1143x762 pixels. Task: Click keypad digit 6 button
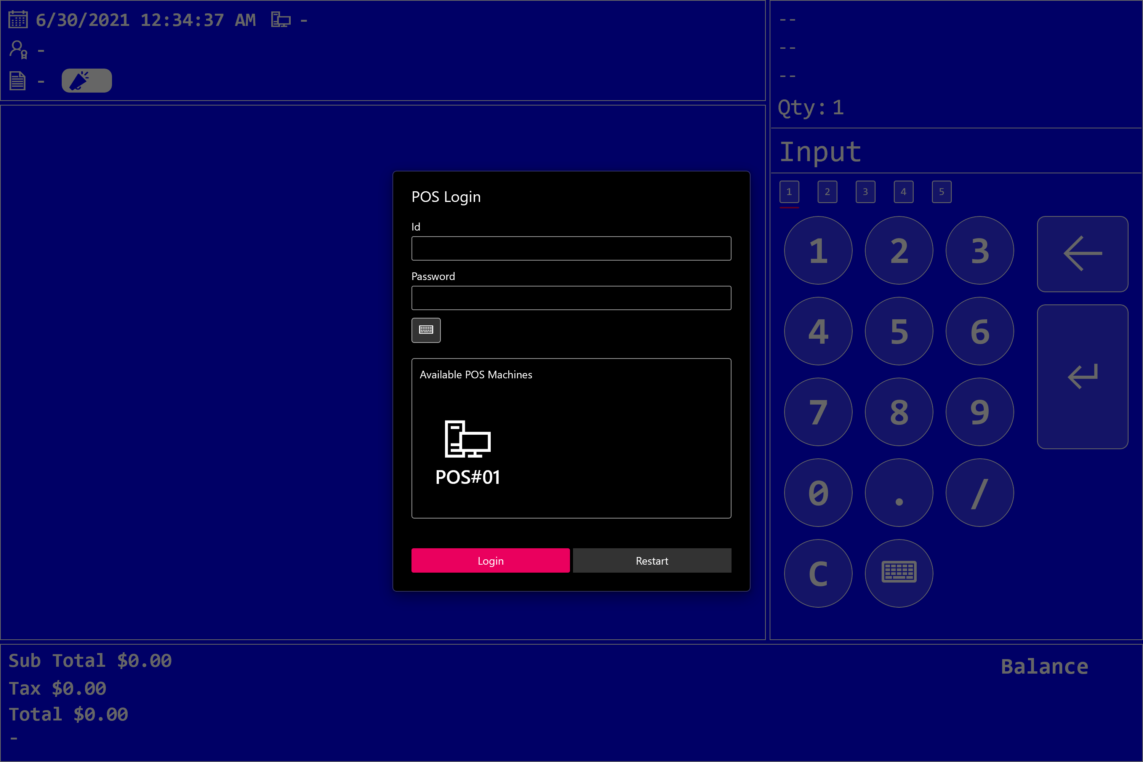[x=980, y=331]
